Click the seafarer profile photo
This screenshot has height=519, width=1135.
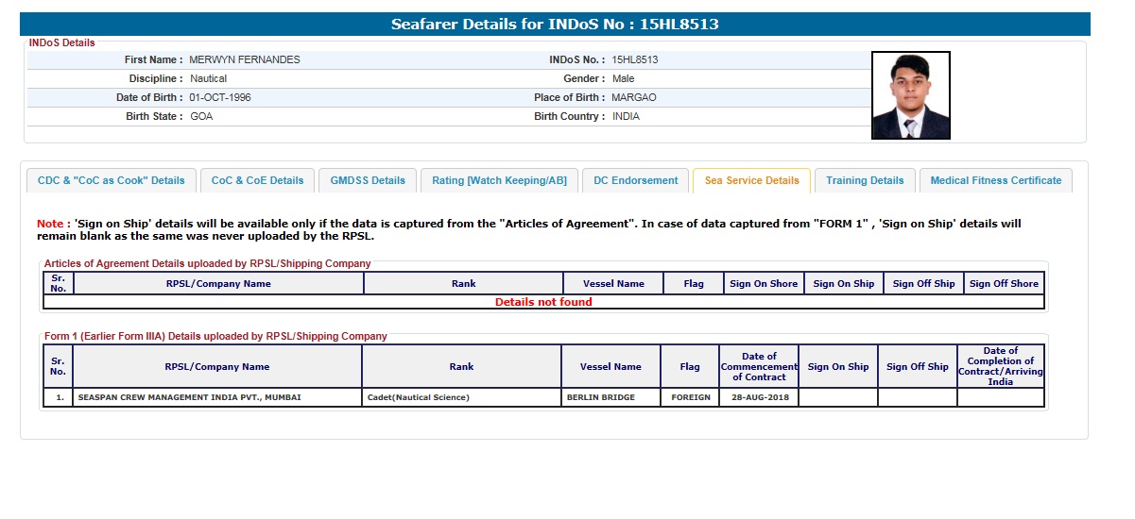click(910, 95)
